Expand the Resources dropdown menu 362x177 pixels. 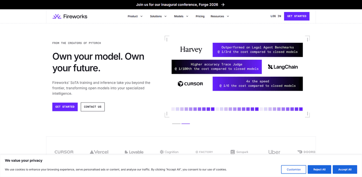pos(220,16)
